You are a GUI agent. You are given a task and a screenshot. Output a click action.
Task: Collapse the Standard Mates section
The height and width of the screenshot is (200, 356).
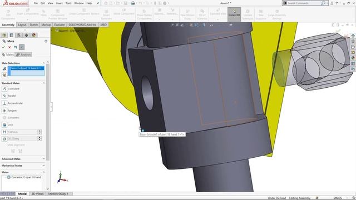coord(43,83)
